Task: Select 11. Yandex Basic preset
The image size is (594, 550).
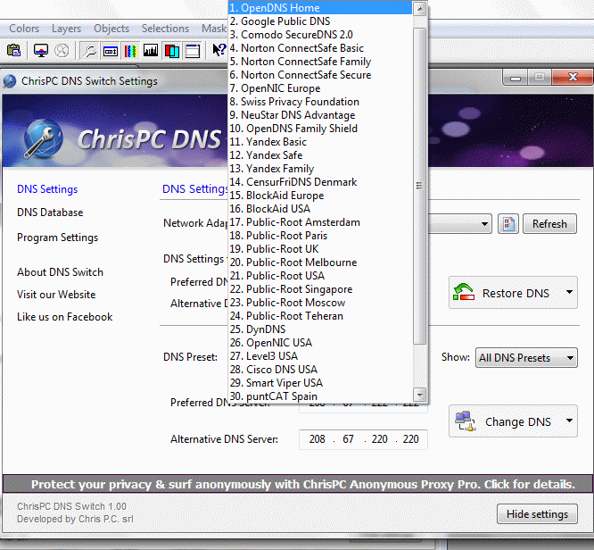Action: [x=320, y=142]
